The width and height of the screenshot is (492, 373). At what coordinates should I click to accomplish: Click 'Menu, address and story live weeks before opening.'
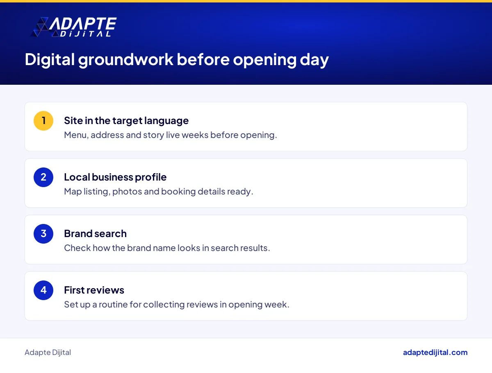point(171,135)
